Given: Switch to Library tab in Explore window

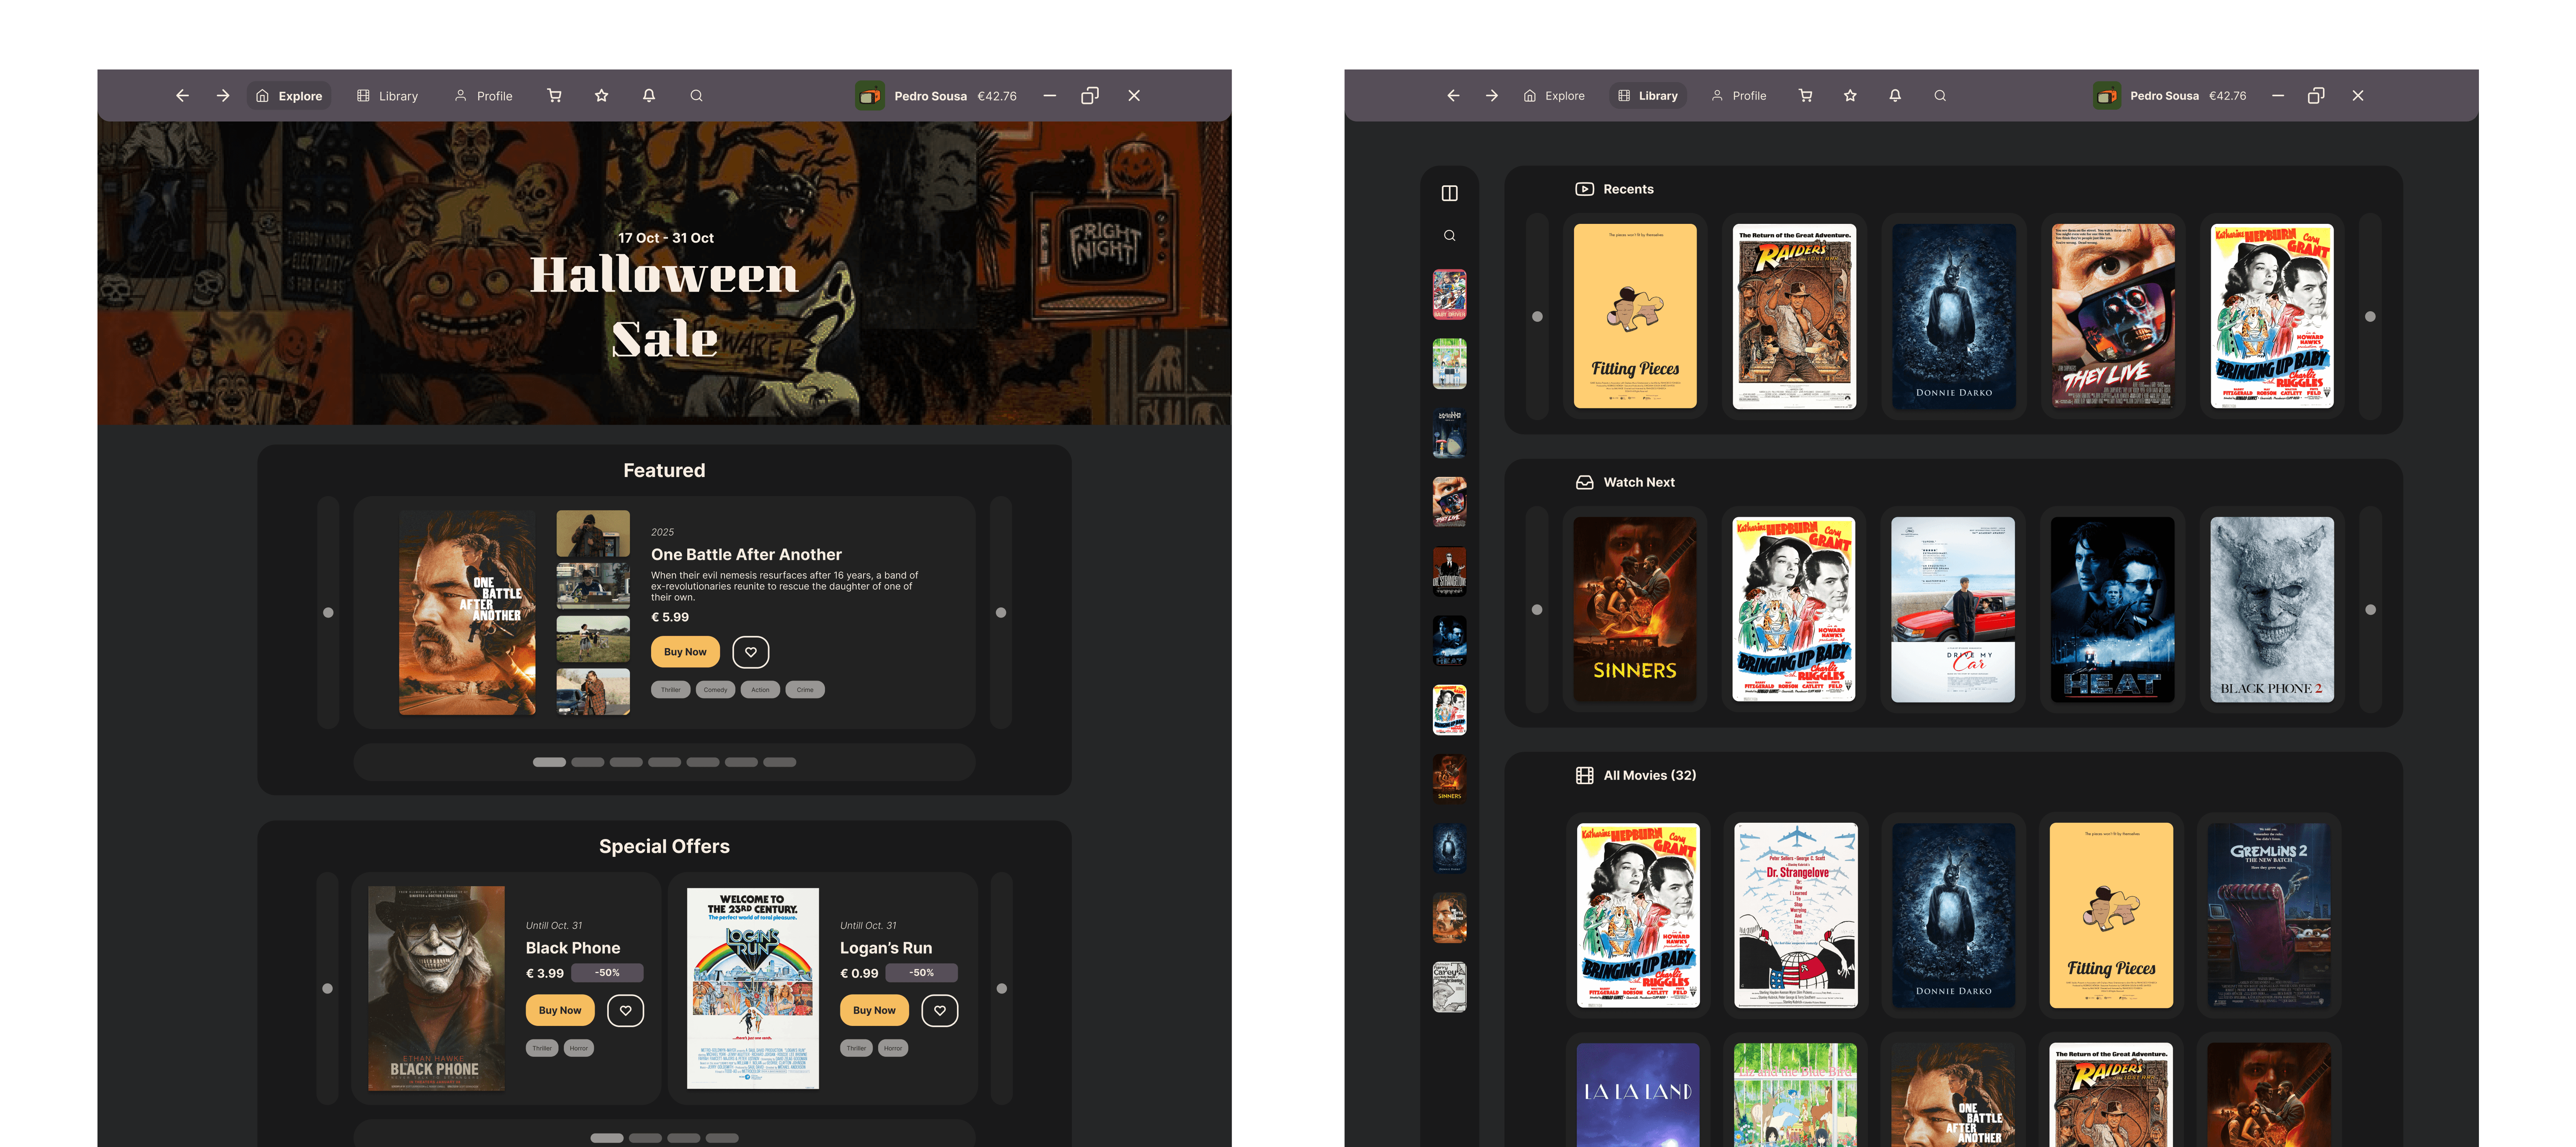Looking at the screenshot, I should [x=388, y=96].
